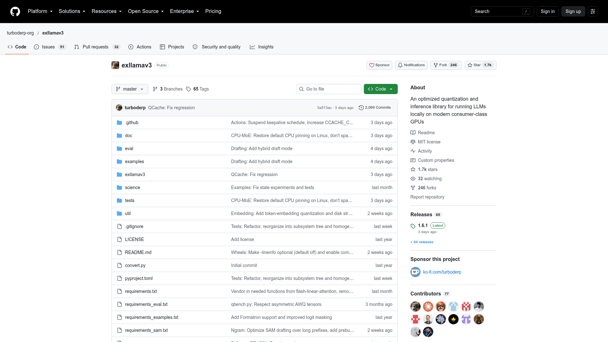Image resolution: width=608 pixels, height=342 pixels.
Task: Switch to the Actions tab
Action: [x=140, y=47]
